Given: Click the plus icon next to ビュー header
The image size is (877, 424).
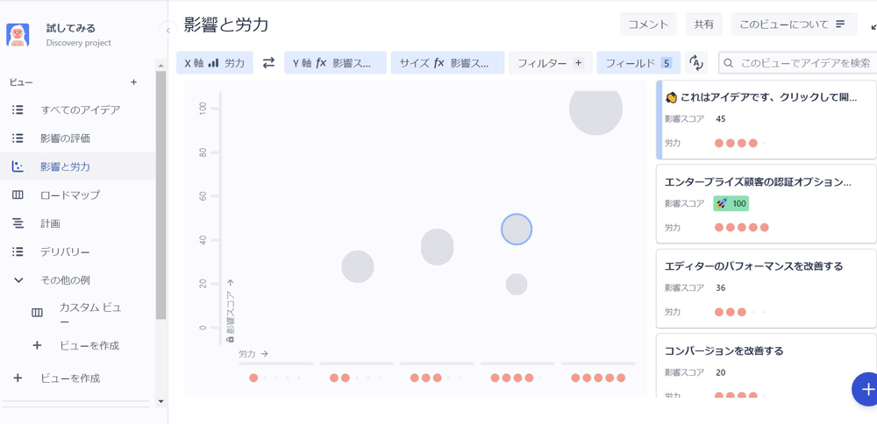Looking at the screenshot, I should tap(133, 82).
